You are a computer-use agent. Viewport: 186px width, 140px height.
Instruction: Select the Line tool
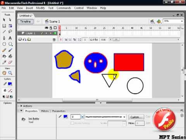tap(4, 31)
